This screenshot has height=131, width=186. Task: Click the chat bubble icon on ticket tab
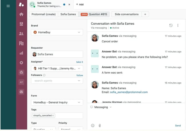pyautogui.click(x=32, y=5)
